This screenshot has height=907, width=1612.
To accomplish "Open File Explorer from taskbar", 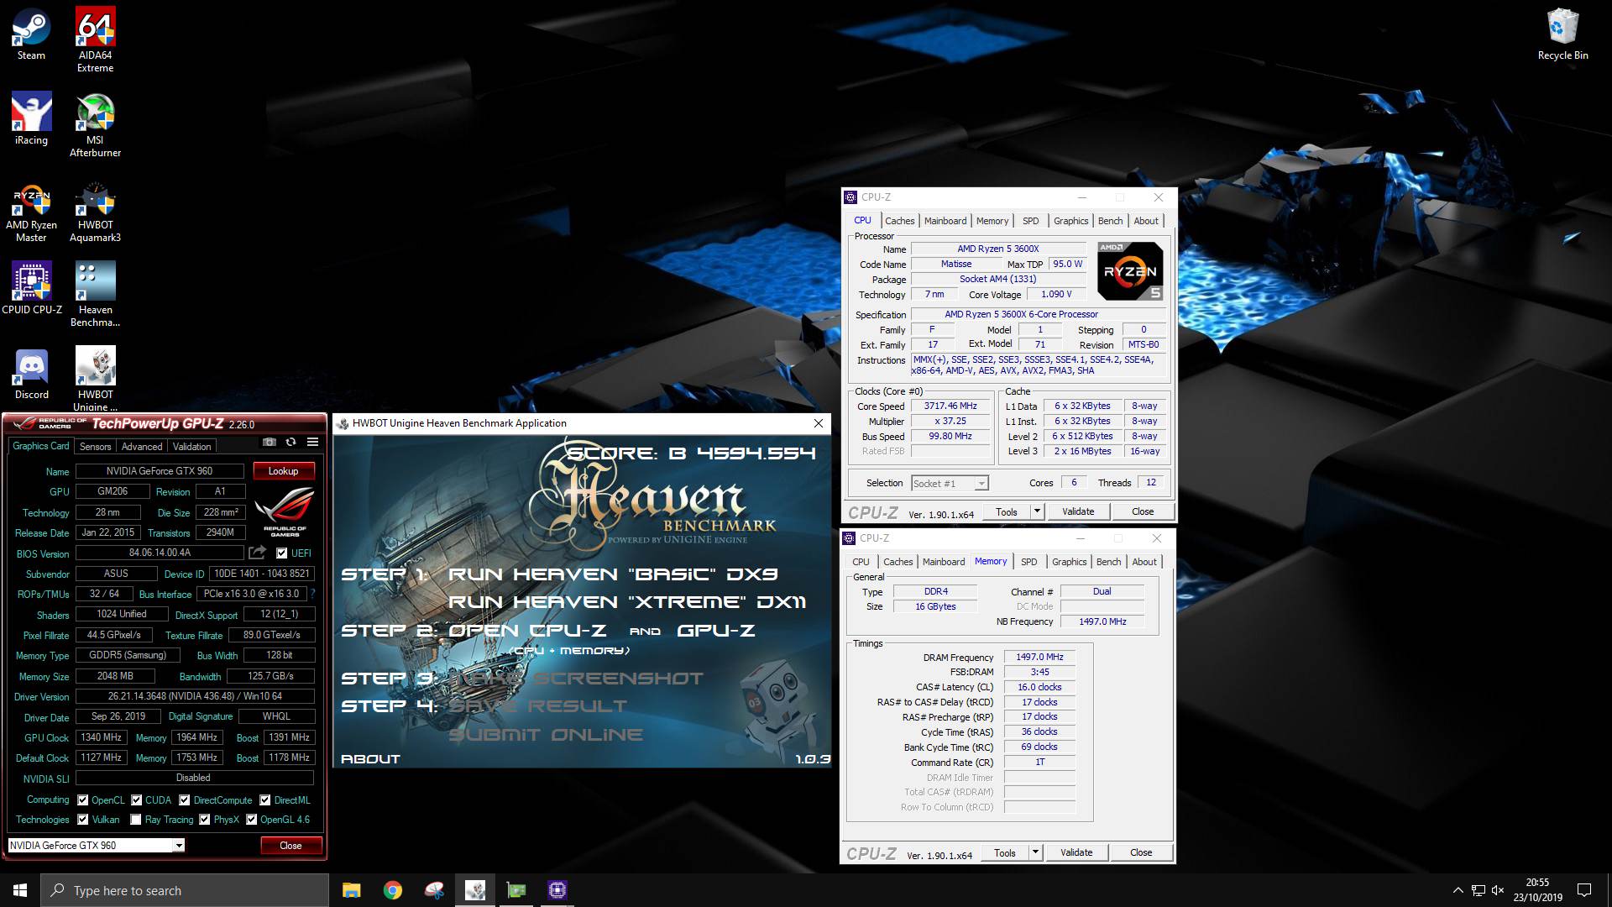I will [x=352, y=890].
